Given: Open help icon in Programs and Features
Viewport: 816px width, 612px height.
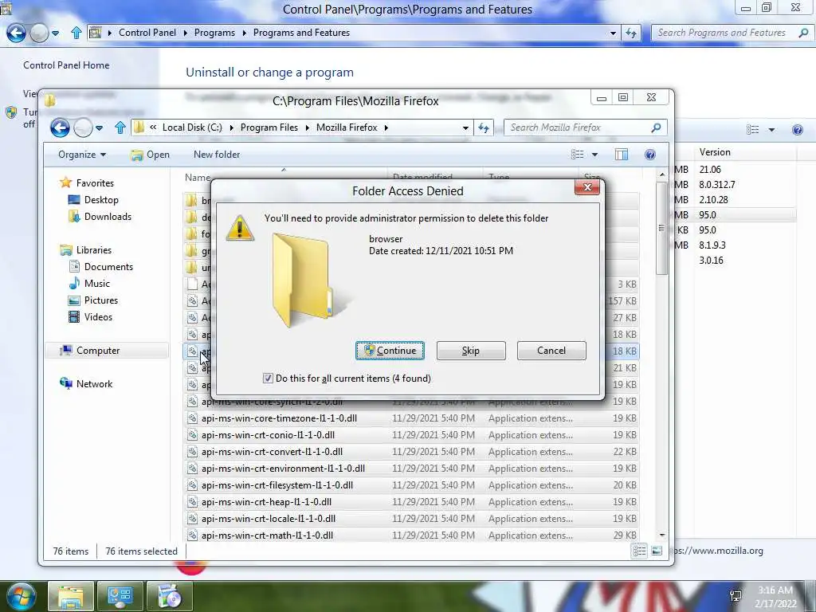Looking at the screenshot, I should pyautogui.click(x=797, y=130).
